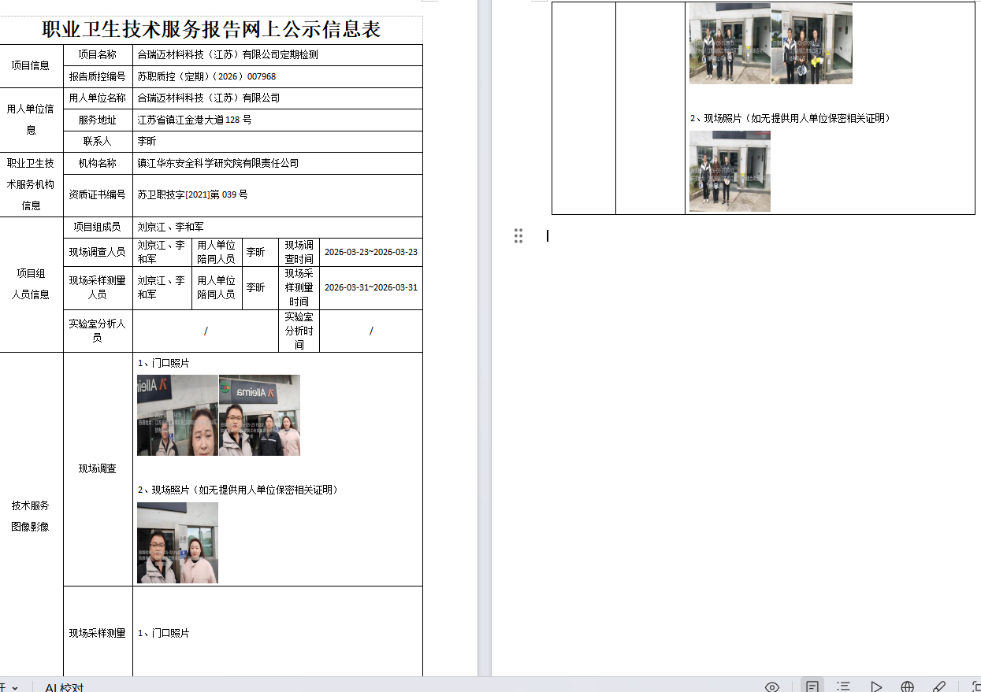Click the 江苏省镇江金港大道128号 address cell

(x=277, y=120)
